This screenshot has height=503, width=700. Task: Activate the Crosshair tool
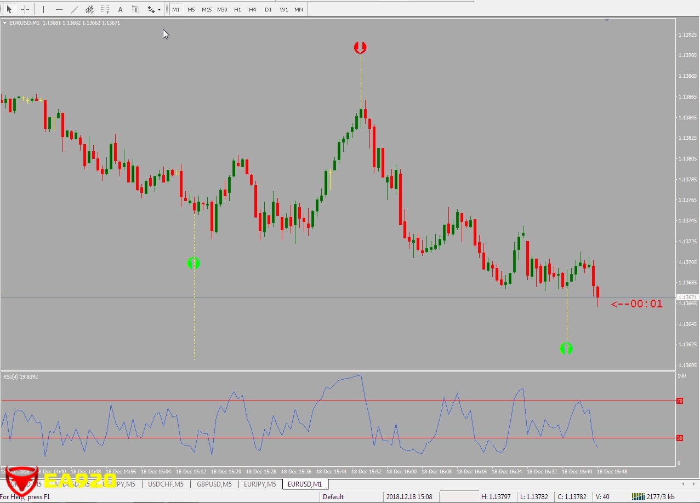(25, 9)
